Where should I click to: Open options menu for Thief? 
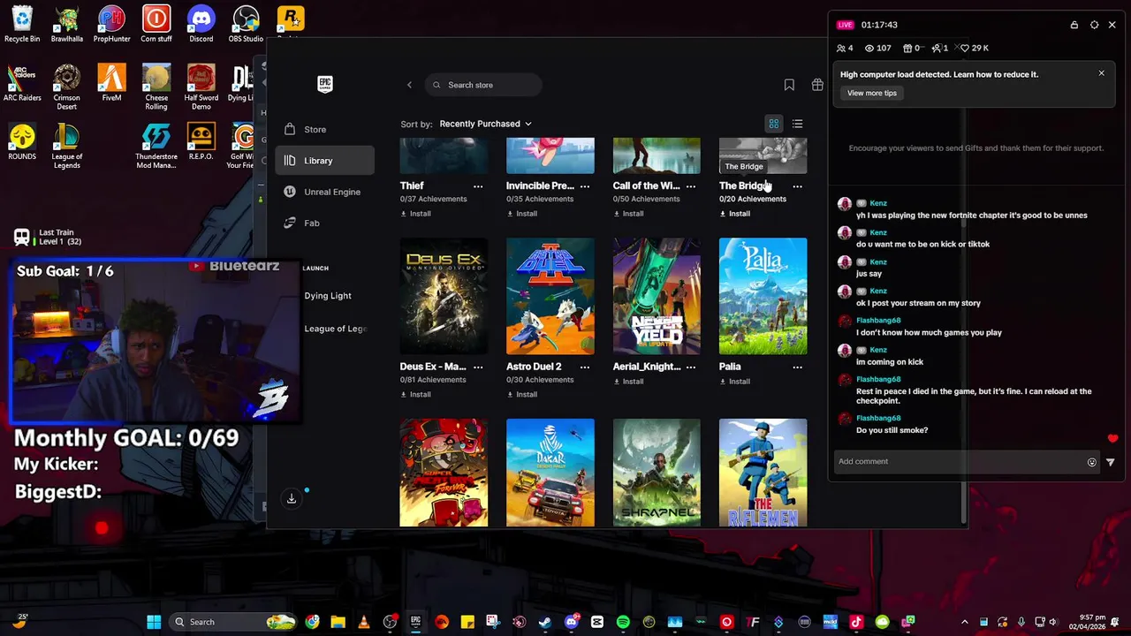pyautogui.click(x=478, y=186)
